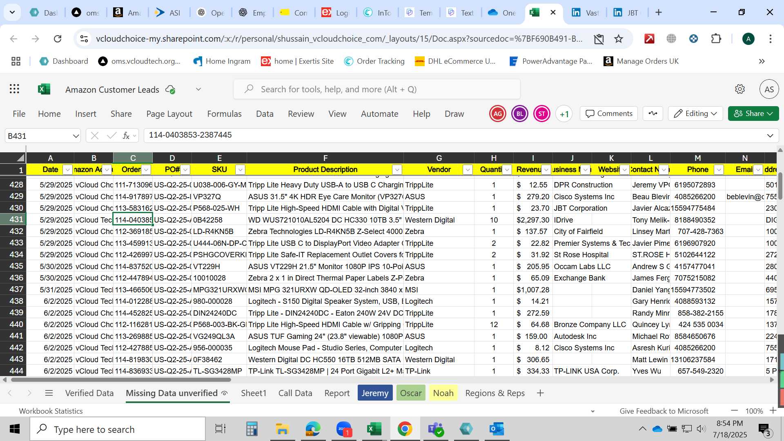Open the Order column filter dropdown
The height and width of the screenshot is (441, 784).
tap(146, 170)
